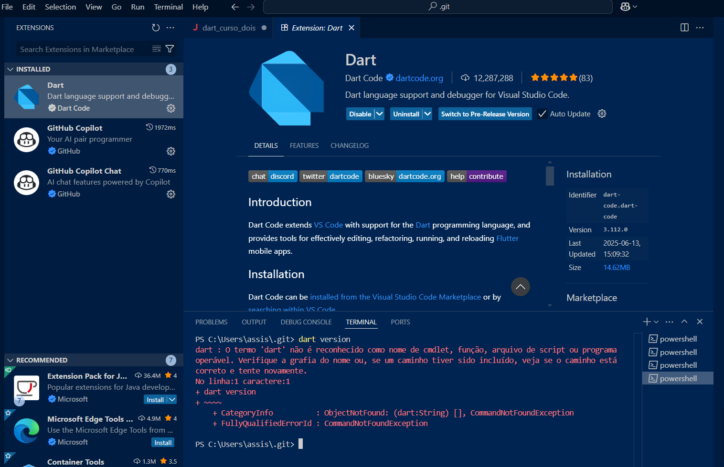Open the PORTS panel tab
724x467 pixels.
point(400,322)
